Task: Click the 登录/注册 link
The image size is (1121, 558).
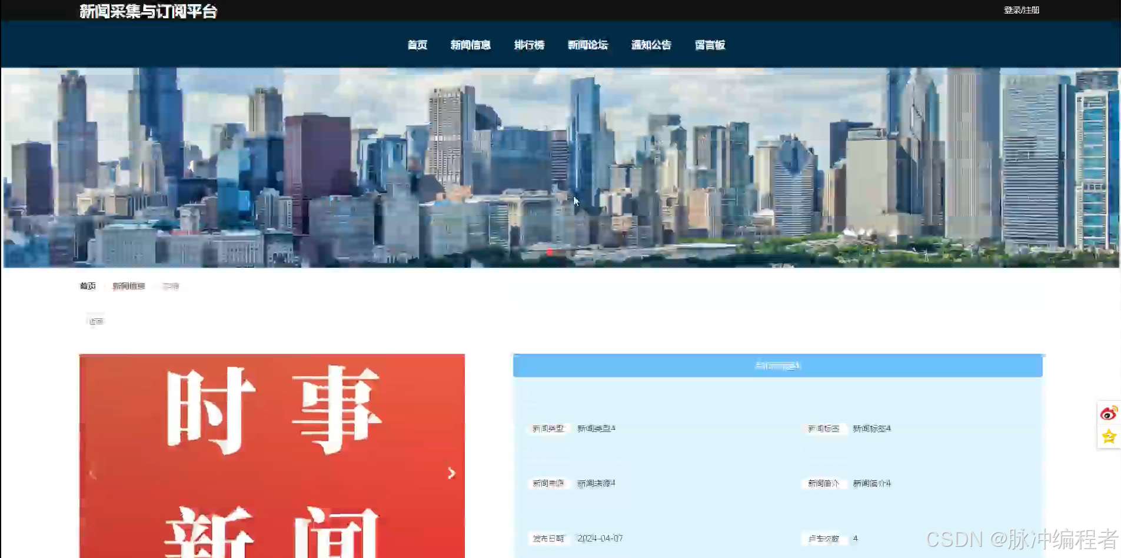Action: [1022, 10]
